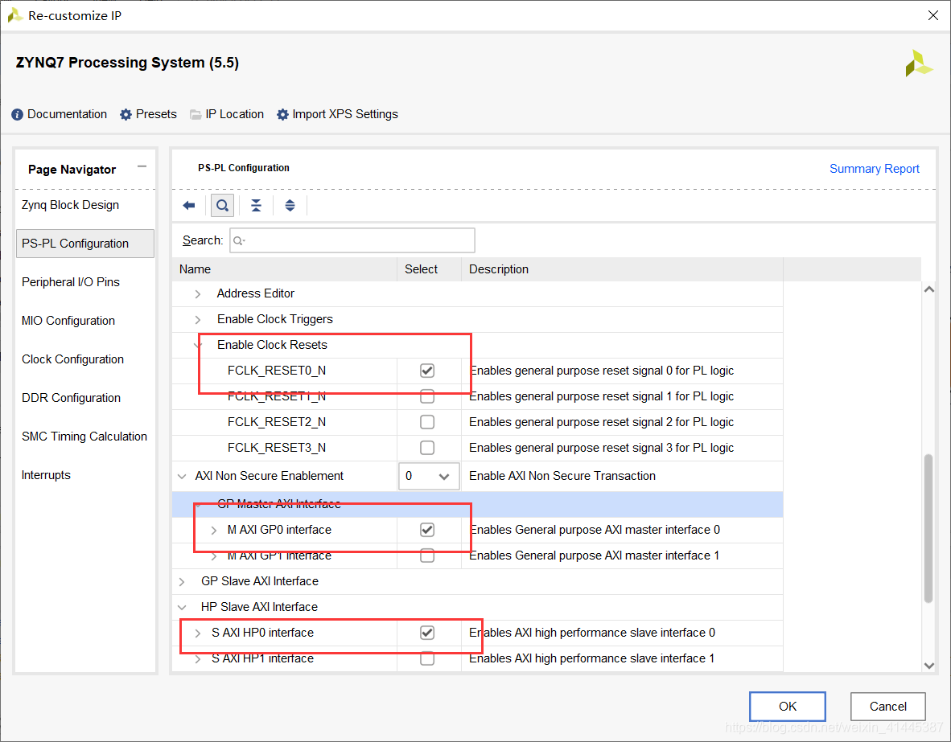Expand S AXI HP0 interface row

click(198, 633)
